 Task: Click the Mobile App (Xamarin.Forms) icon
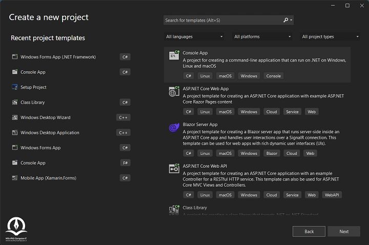[14, 178]
